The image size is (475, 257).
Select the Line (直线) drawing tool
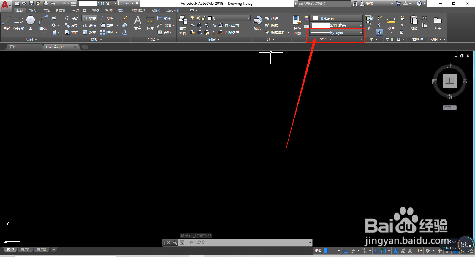click(7, 23)
